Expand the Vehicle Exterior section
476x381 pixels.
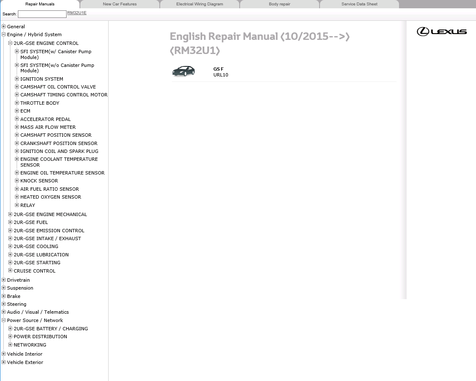point(4,362)
